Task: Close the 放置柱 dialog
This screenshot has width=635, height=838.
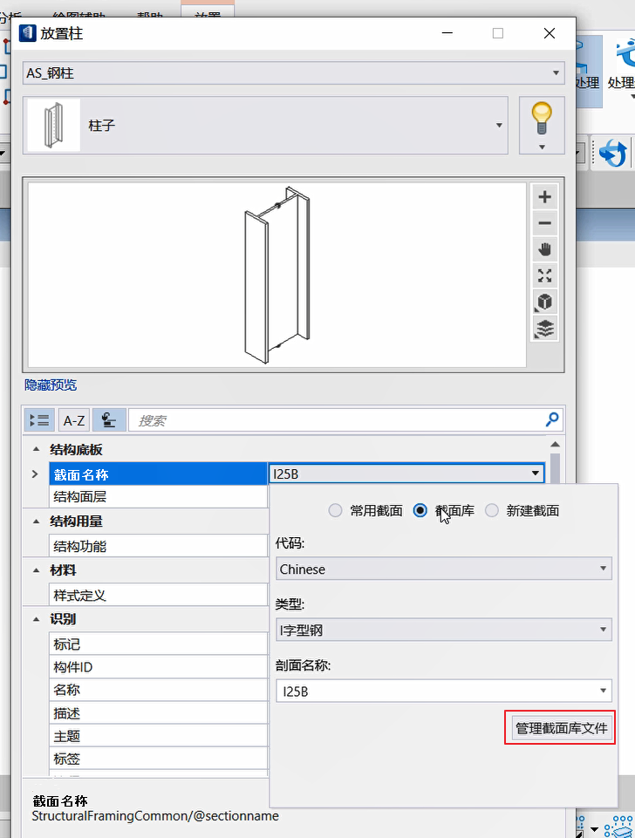Action: pos(549,33)
